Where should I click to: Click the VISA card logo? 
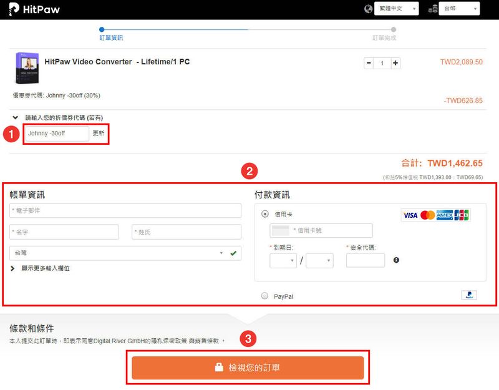pos(410,215)
